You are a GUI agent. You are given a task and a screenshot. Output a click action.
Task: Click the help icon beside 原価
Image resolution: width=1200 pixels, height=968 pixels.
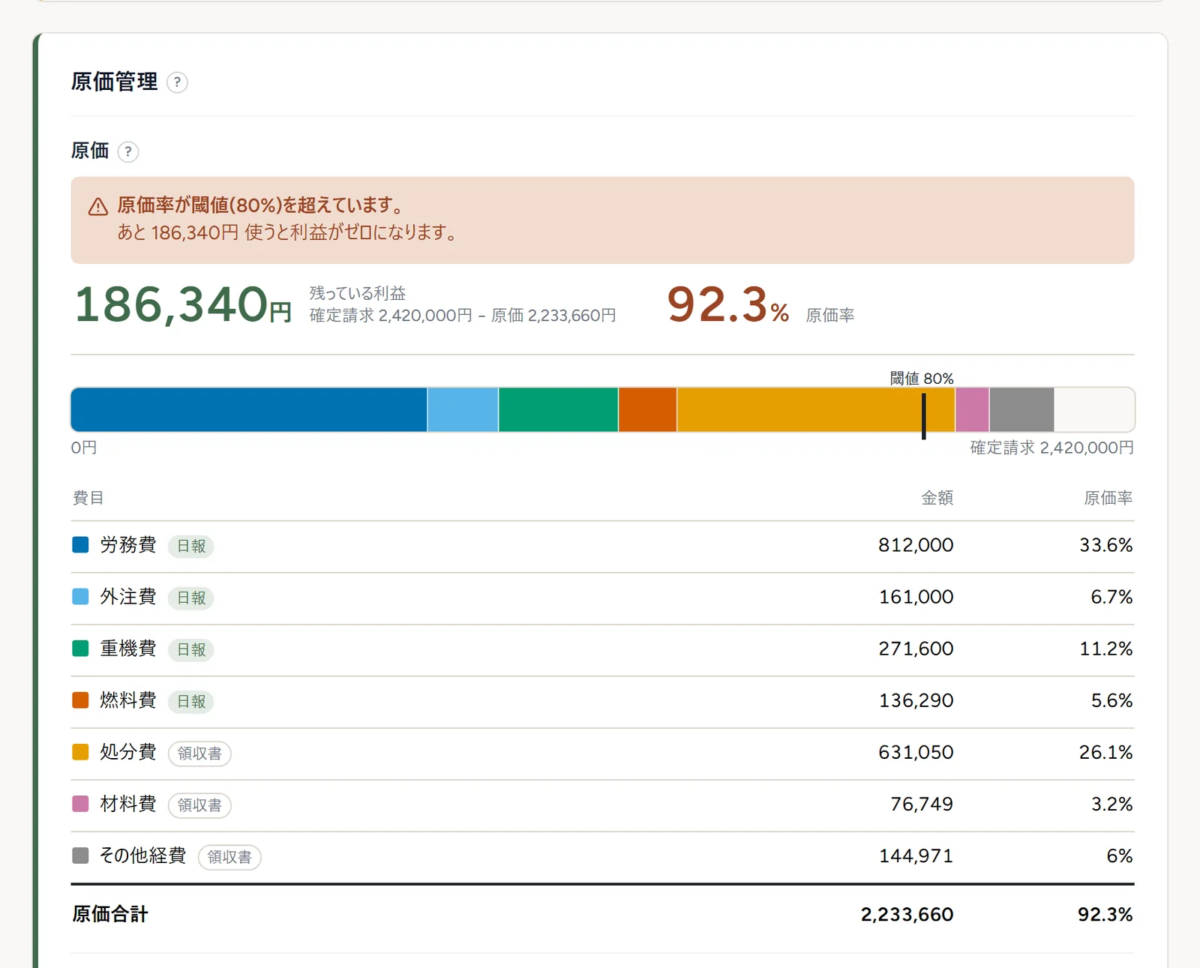128,151
